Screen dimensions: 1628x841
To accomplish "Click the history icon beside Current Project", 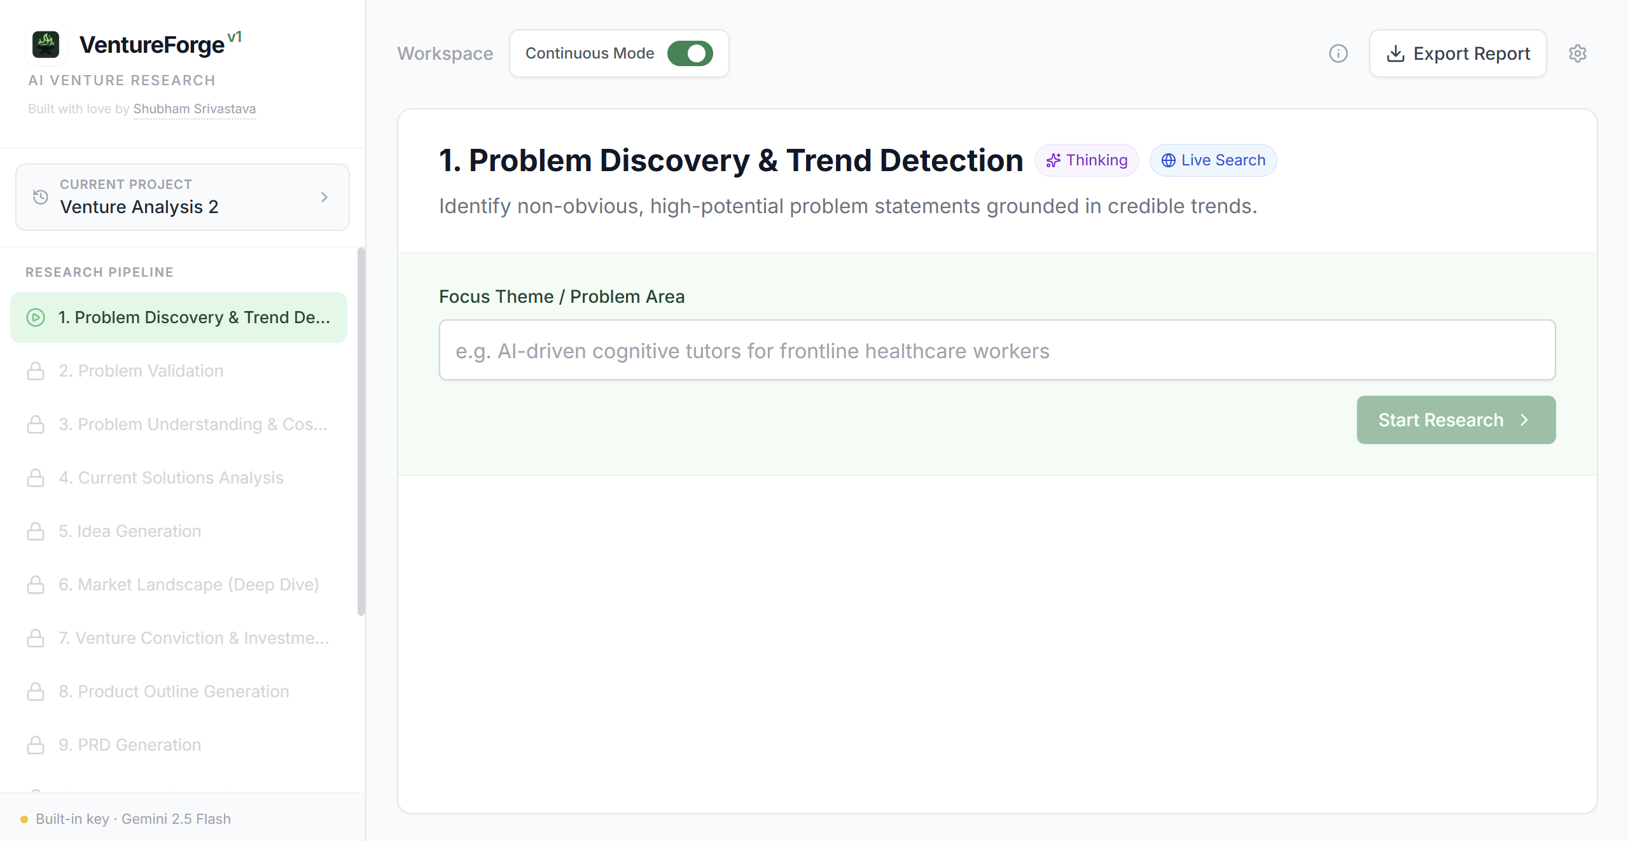I will point(41,197).
